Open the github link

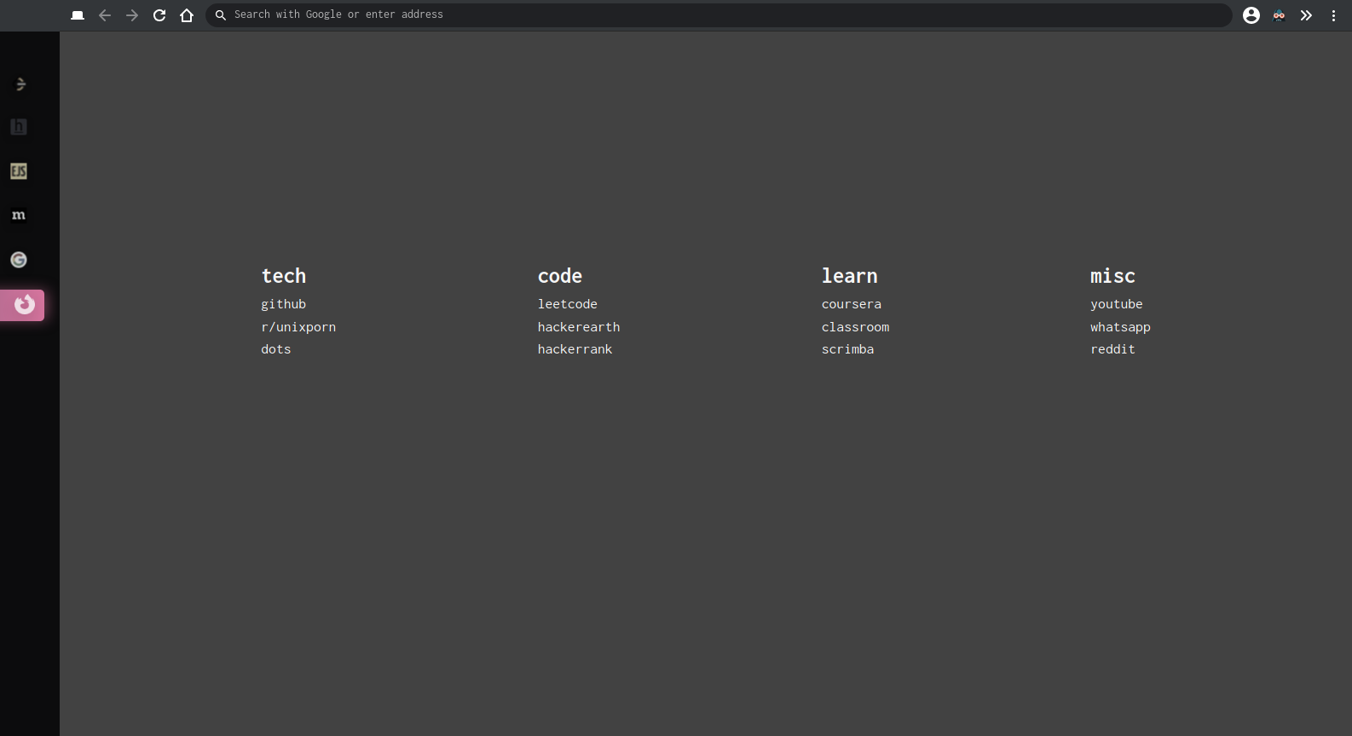pyautogui.click(x=283, y=304)
